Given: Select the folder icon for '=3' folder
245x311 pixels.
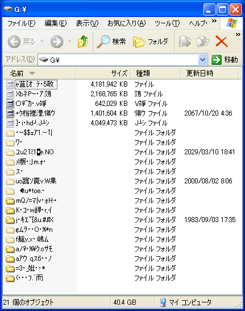Looking at the screenshot, I should [10, 268].
